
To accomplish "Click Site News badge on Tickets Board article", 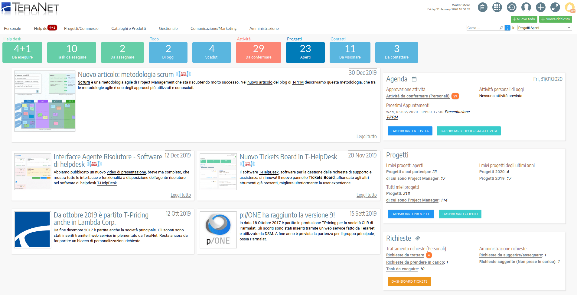I will pos(248,164).
